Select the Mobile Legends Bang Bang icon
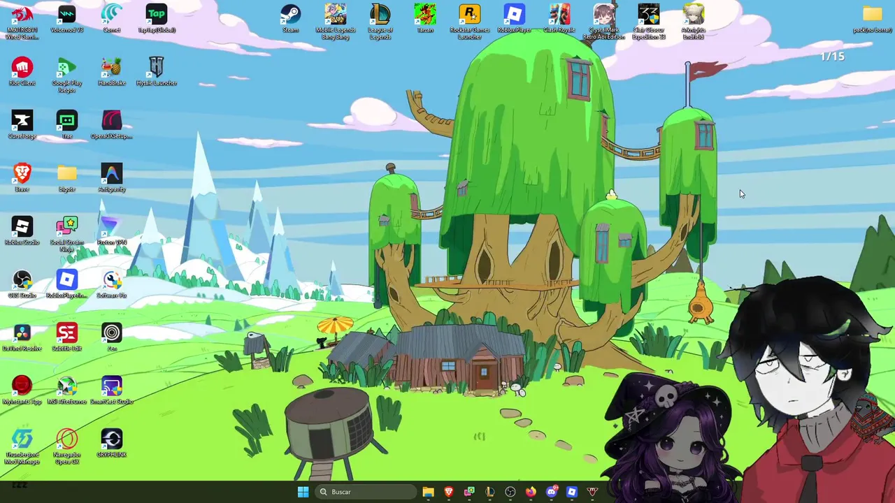Image resolution: width=895 pixels, height=503 pixels. point(336,22)
